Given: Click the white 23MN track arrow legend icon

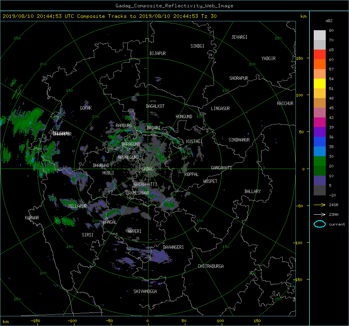Looking at the screenshot, I should click(x=320, y=214).
